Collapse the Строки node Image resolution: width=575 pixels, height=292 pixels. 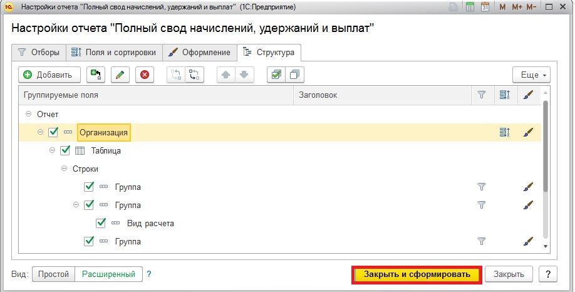point(64,169)
